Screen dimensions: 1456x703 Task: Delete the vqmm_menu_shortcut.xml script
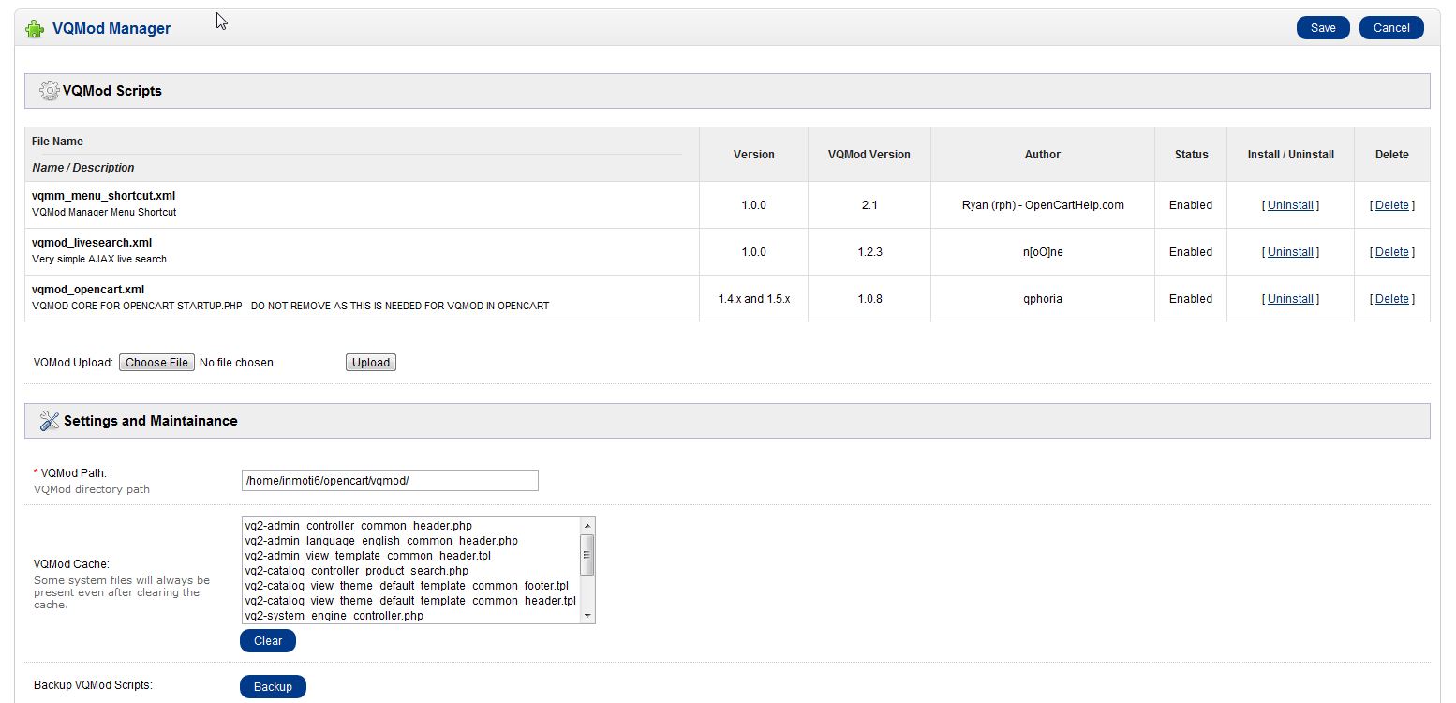coord(1391,205)
